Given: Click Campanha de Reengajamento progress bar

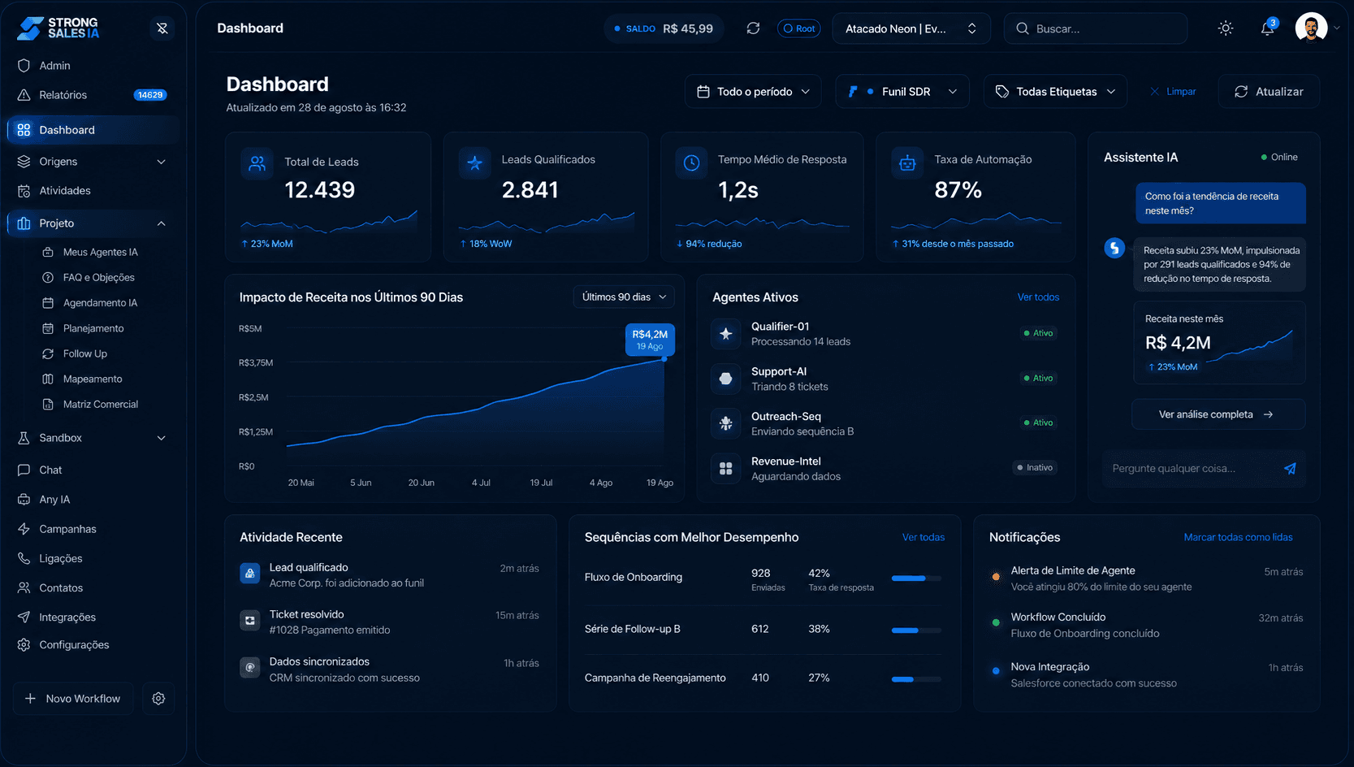Looking at the screenshot, I should click(916, 679).
